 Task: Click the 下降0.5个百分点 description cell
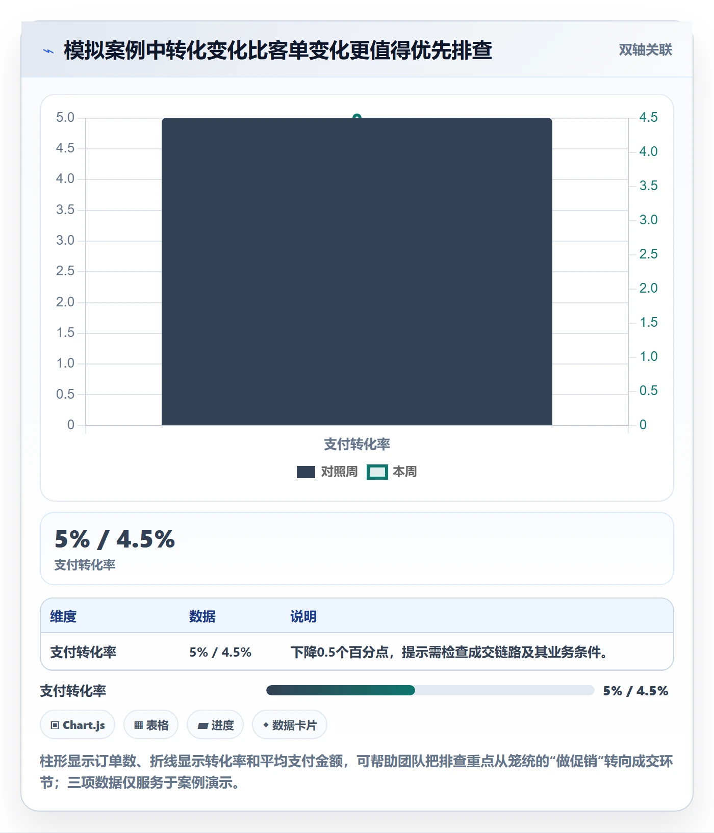[449, 652]
